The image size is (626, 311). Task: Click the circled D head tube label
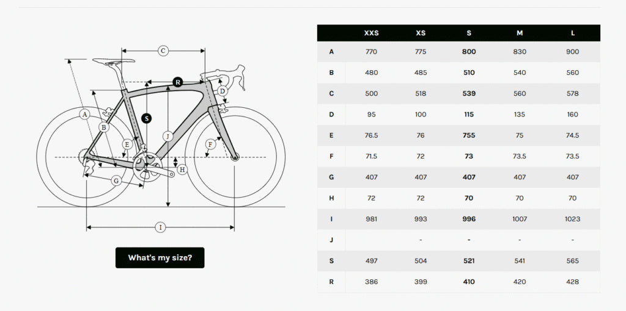(x=223, y=91)
